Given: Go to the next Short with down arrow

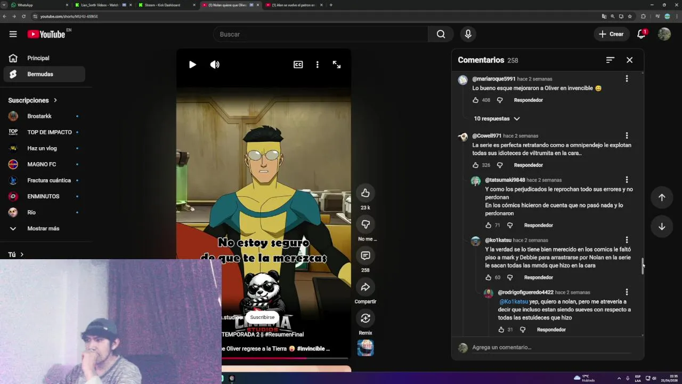Looking at the screenshot, I should (662, 226).
